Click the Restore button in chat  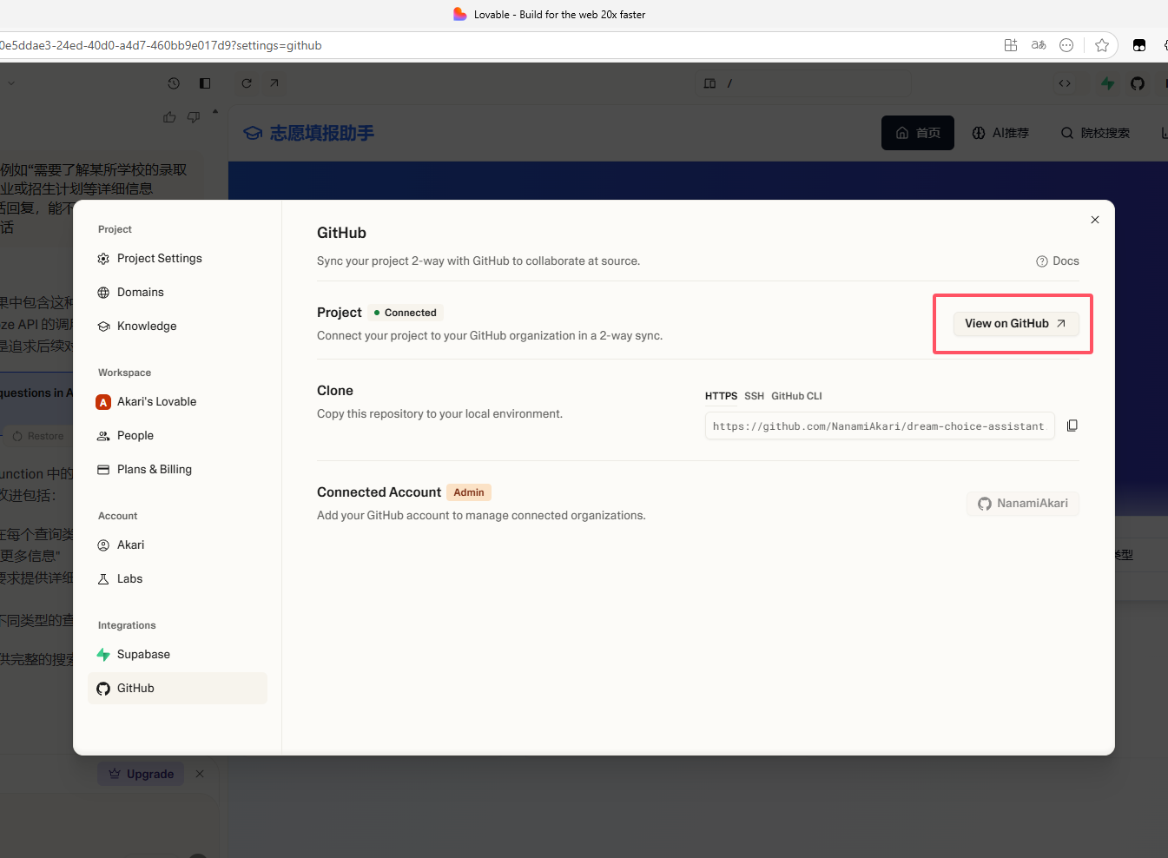tap(38, 436)
